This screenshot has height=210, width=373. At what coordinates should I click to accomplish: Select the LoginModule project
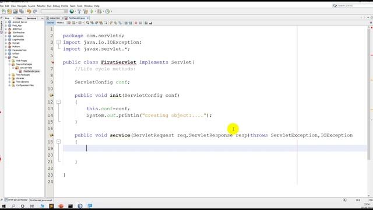pos(18,40)
